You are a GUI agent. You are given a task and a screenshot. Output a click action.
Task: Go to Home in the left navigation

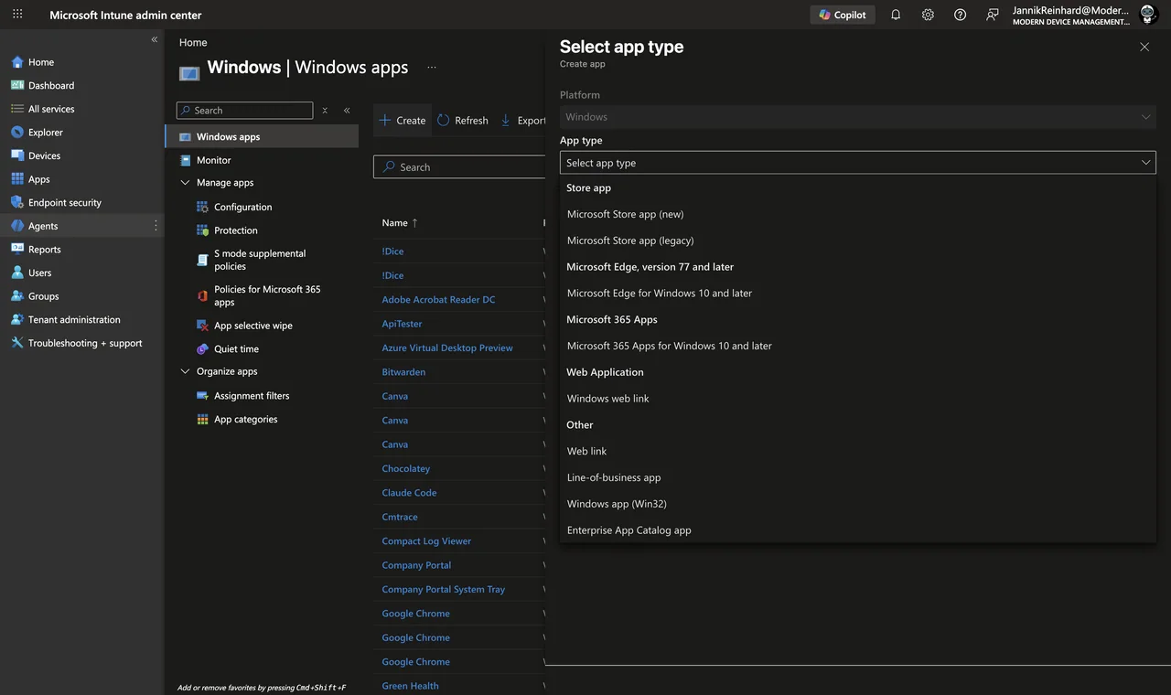pos(41,62)
